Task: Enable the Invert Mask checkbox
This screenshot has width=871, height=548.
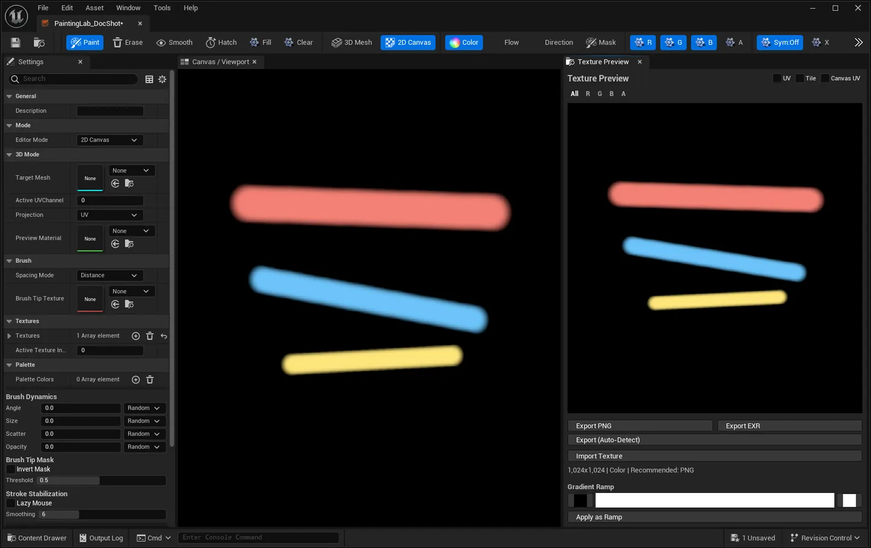Action: pyautogui.click(x=11, y=469)
